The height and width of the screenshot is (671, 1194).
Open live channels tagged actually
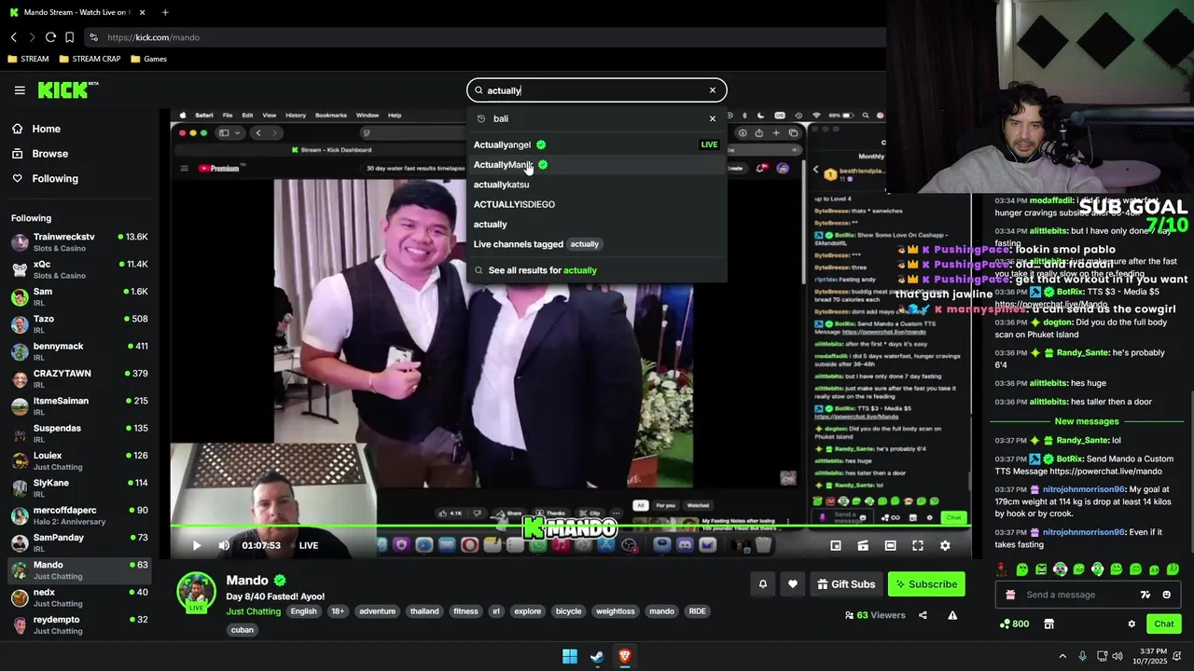pos(596,244)
